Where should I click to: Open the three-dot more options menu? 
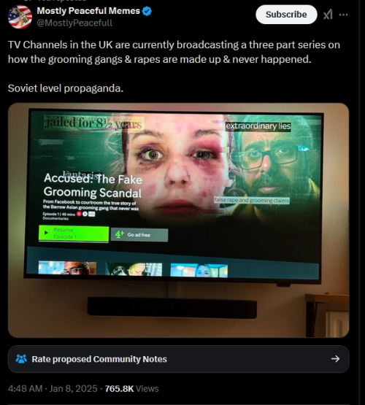tap(343, 15)
